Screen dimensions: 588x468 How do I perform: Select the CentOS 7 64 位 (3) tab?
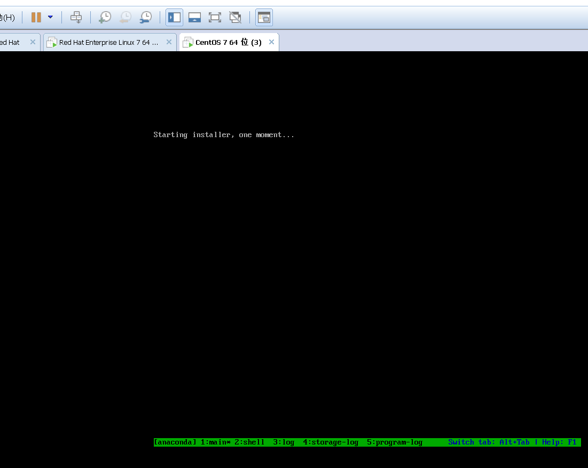tap(229, 42)
